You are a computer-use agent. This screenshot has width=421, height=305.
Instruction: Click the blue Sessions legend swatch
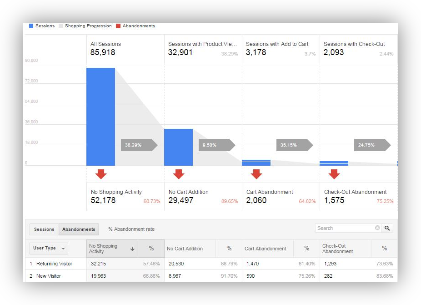31,26
